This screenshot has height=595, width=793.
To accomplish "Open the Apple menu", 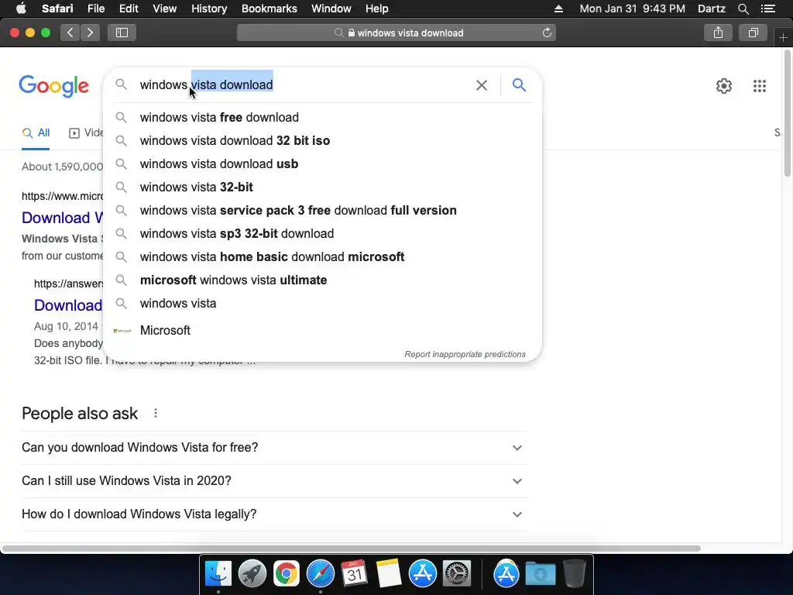I will 21,9.
